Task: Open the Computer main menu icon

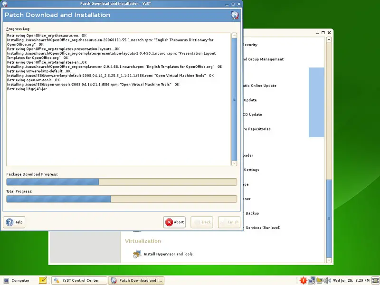Action: coord(7,281)
